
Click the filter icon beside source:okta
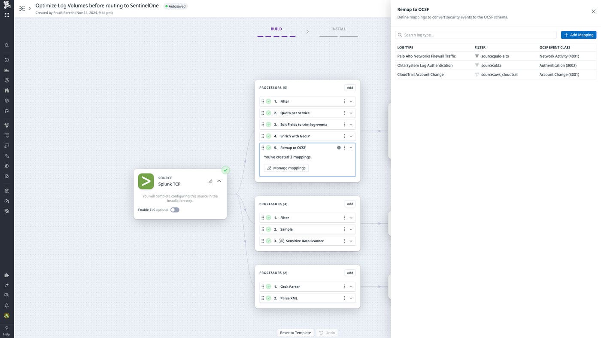point(477,65)
